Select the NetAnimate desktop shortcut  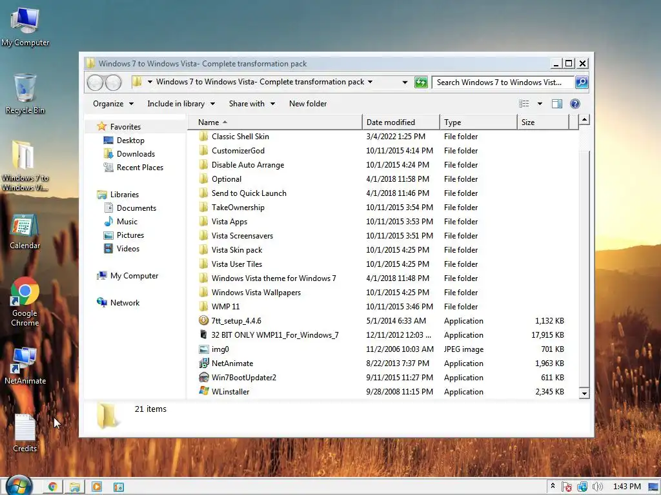point(25,366)
